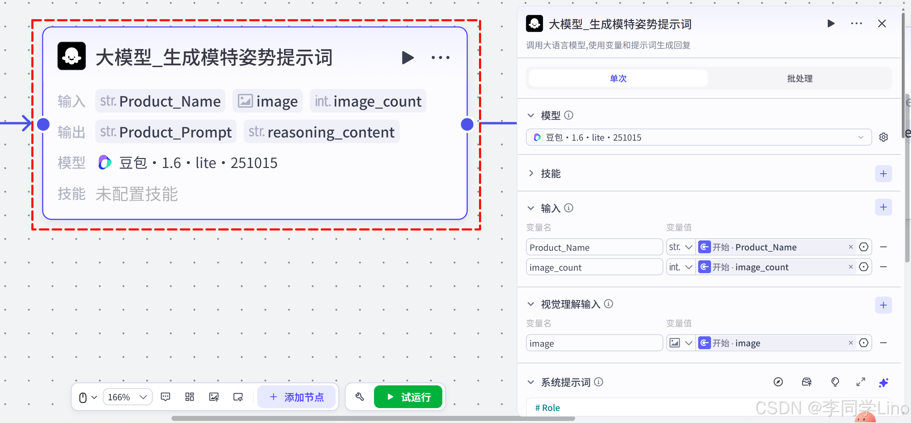This screenshot has height=423, width=911.
Task: Open the node's three-dot more menu on the canvas
Action: point(440,58)
